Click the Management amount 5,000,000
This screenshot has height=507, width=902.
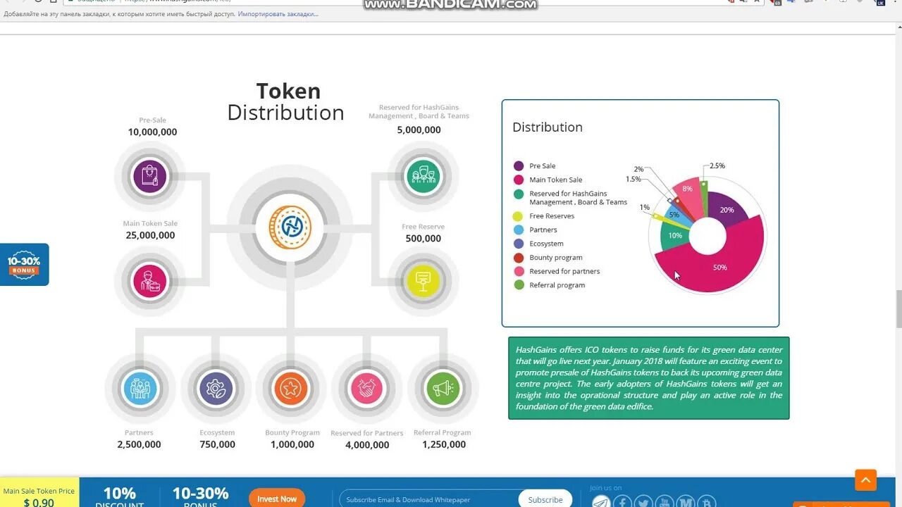click(419, 130)
